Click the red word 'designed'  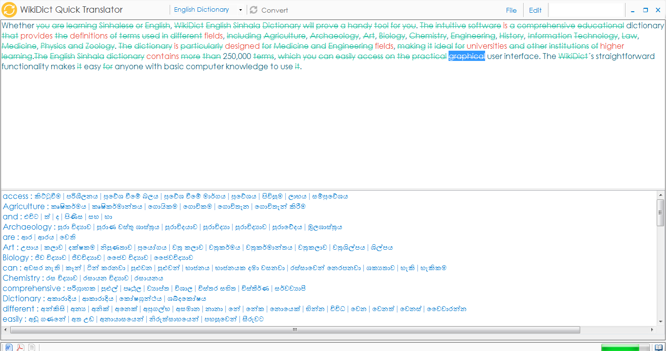pyautogui.click(x=242, y=46)
